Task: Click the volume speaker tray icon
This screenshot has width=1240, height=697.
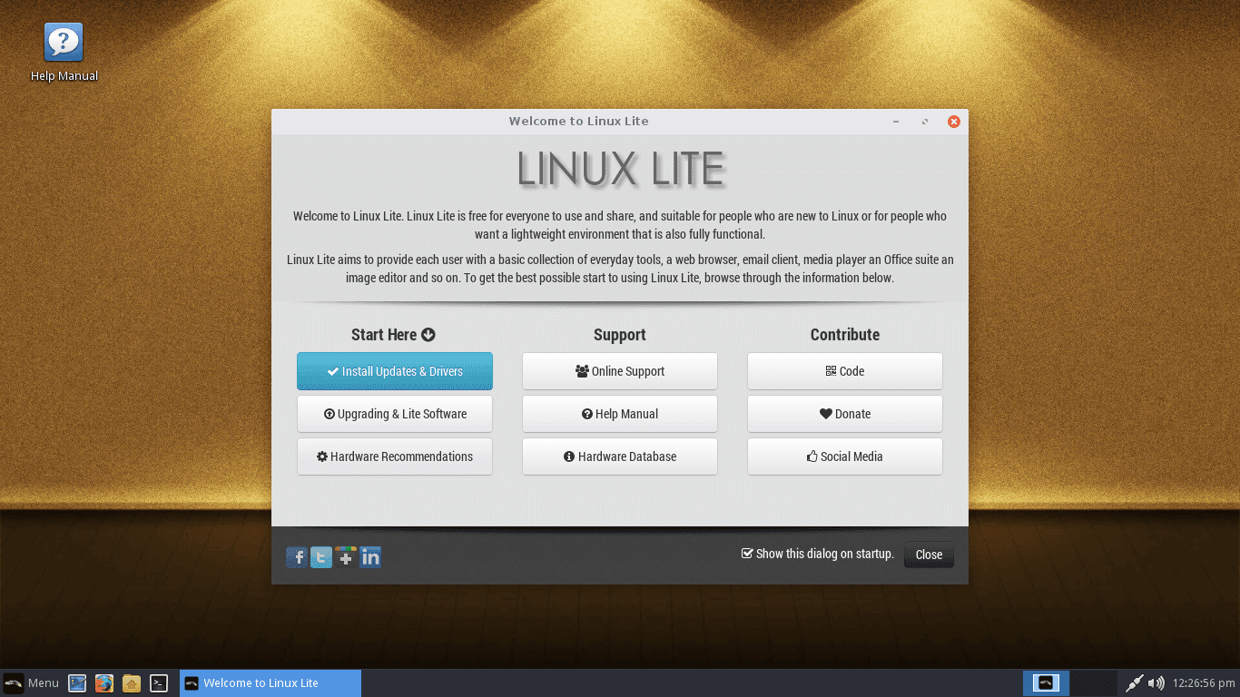Action: point(1156,683)
